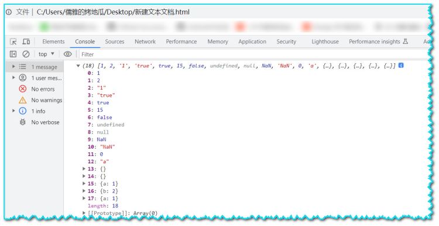Activate the inspect element picker icon
This screenshot has width=439, height=226.
(13, 42)
